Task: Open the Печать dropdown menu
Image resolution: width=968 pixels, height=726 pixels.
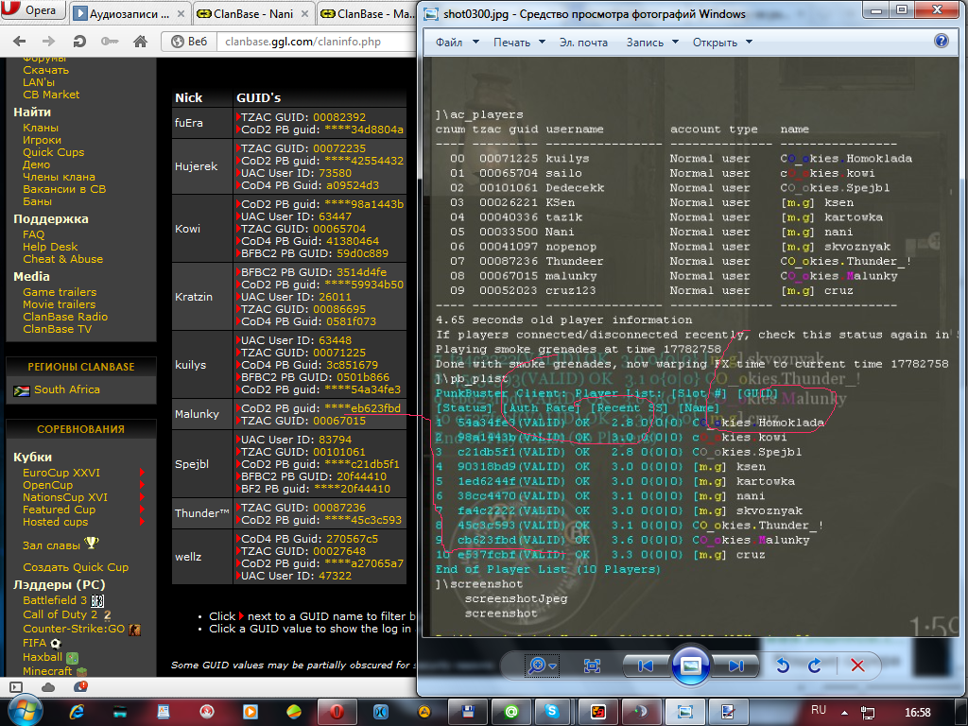Action: coord(519,42)
